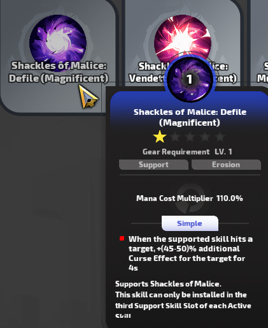Click the third greyed-out star
This screenshot has height=328, width=268.
(x=190, y=137)
